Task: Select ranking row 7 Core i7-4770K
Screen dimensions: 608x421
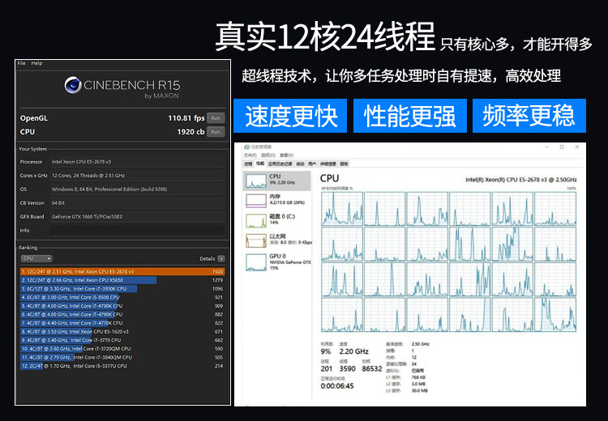Action: point(122,323)
